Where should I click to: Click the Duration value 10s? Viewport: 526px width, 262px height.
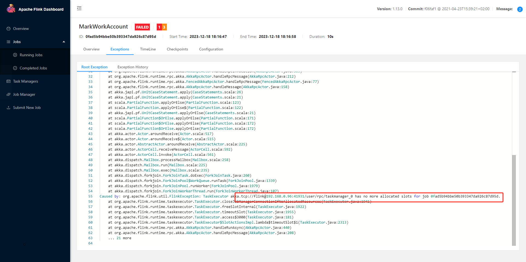[330, 36]
